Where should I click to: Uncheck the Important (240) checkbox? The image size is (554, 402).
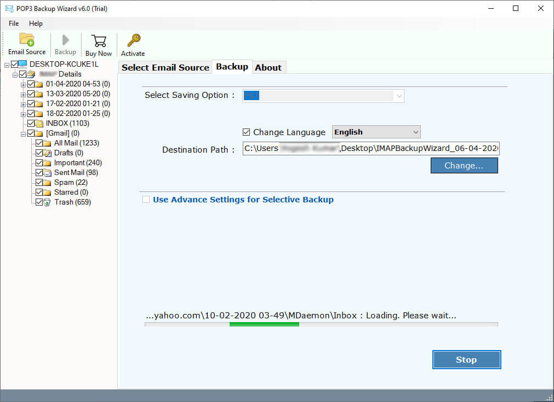(39, 163)
